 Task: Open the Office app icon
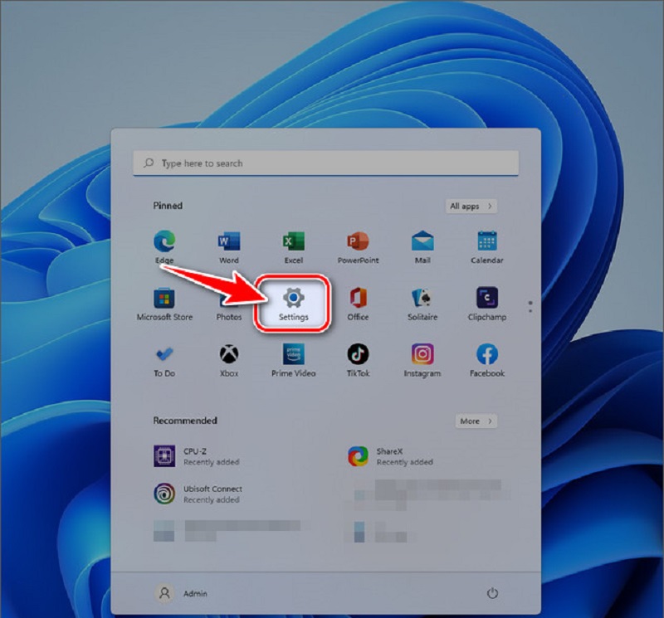[x=358, y=304]
